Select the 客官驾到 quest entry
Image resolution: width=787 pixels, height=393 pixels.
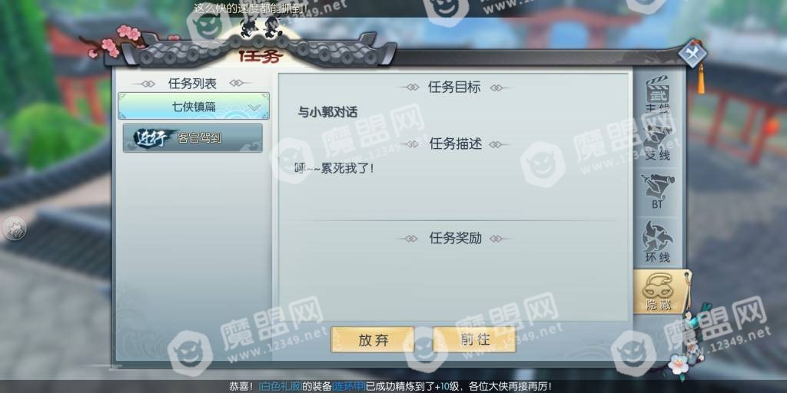pos(193,138)
